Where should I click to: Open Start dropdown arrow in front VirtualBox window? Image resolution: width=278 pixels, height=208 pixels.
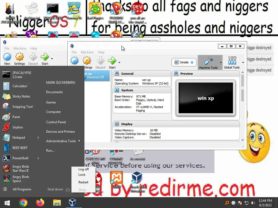119,63
